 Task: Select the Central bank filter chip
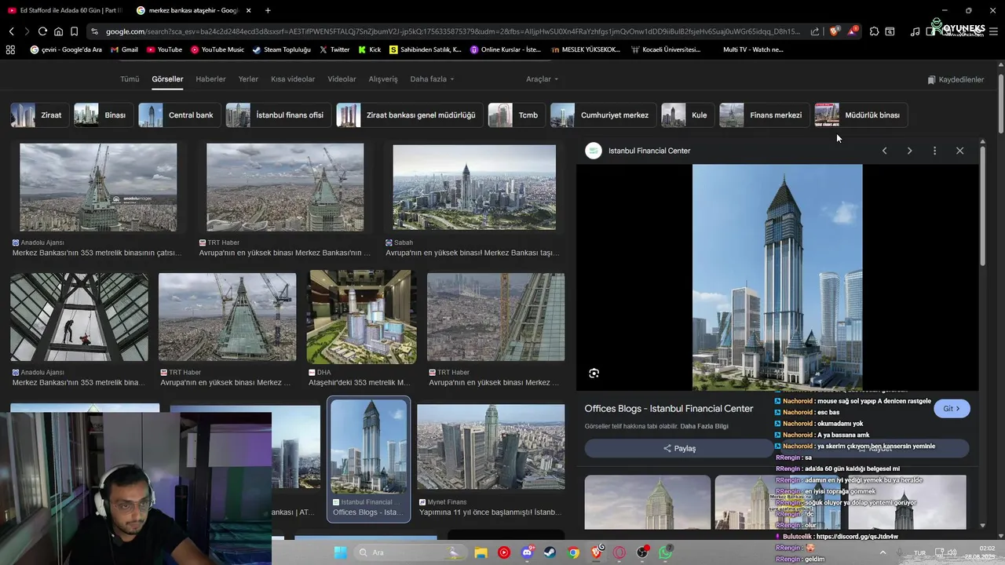click(179, 115)
